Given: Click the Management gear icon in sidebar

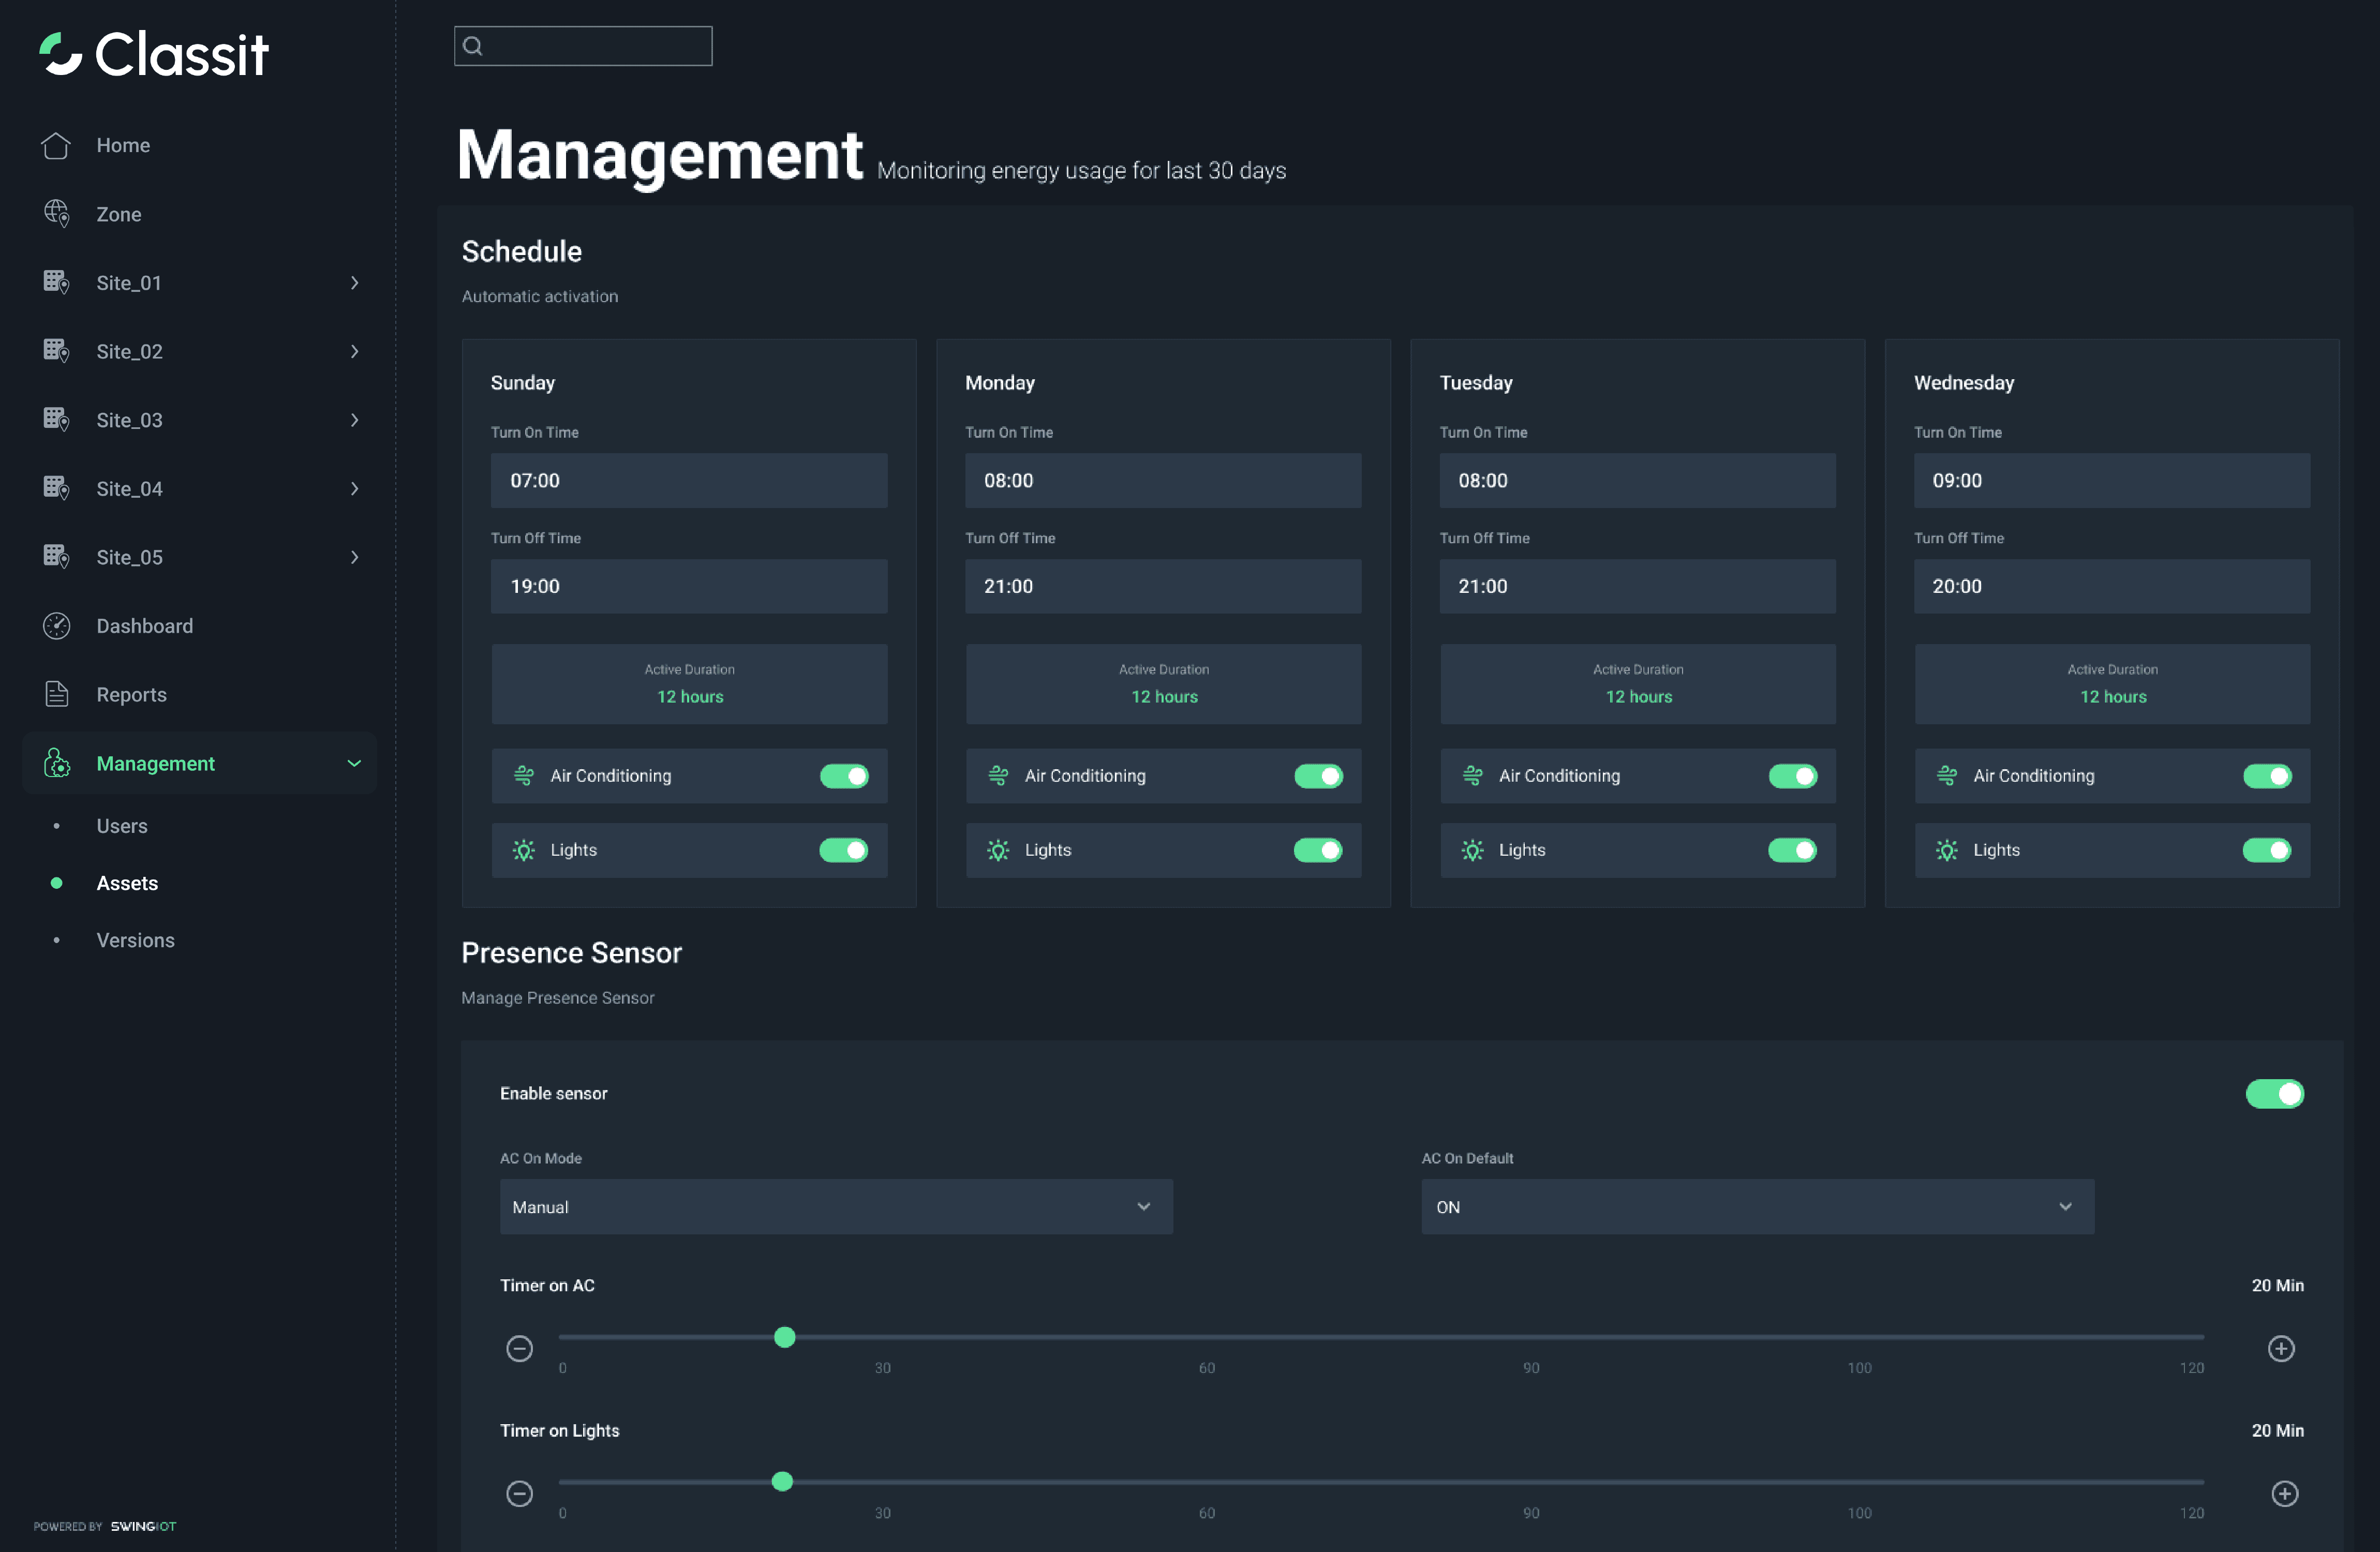Looking at the screenshot, I should 56,763.
